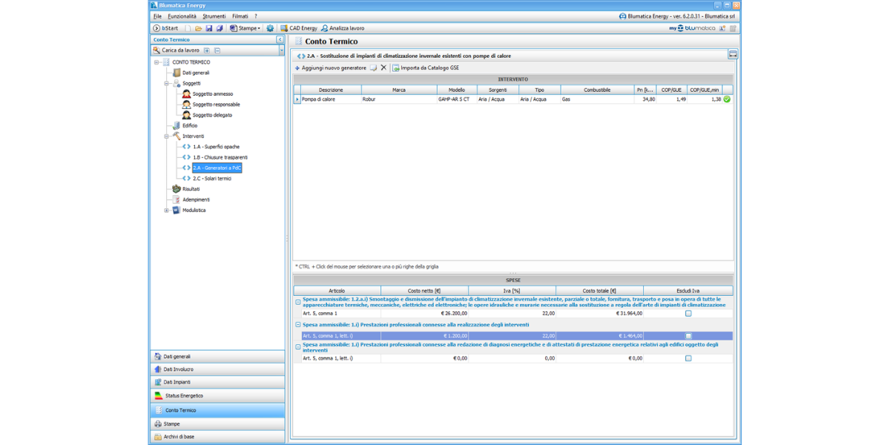Click the my blumatica logo link
The height and width of the screenshot is (445, 890).
pos(692,28)
